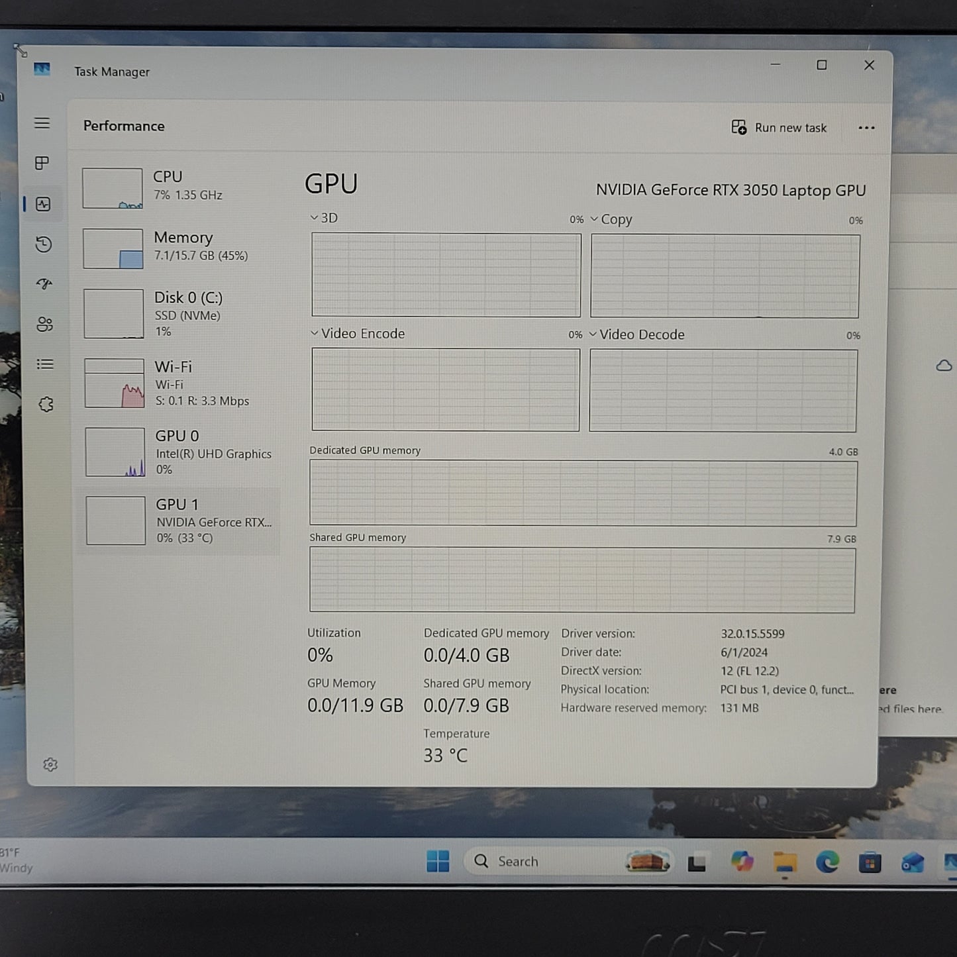Open the App history page icon

44,244
